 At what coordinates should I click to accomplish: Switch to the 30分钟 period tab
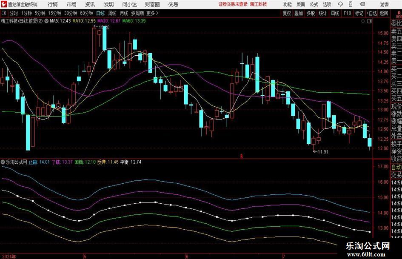pos(71,13)
